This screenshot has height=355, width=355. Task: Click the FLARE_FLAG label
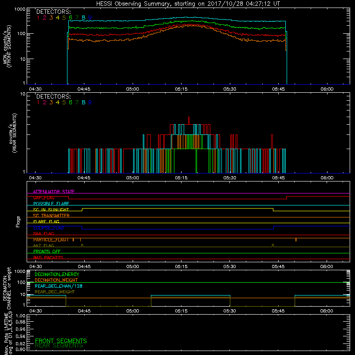46,221
